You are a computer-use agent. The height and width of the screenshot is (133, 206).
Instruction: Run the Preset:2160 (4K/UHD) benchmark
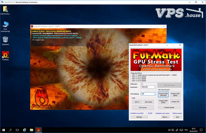point(163,94)
